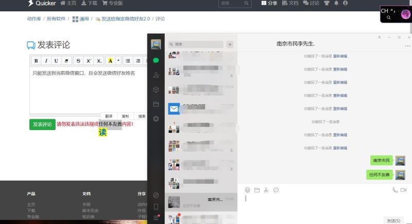Open the user account icon in the header
The image size is (412, 224).
pyautogui.click(x=345, y=3)
